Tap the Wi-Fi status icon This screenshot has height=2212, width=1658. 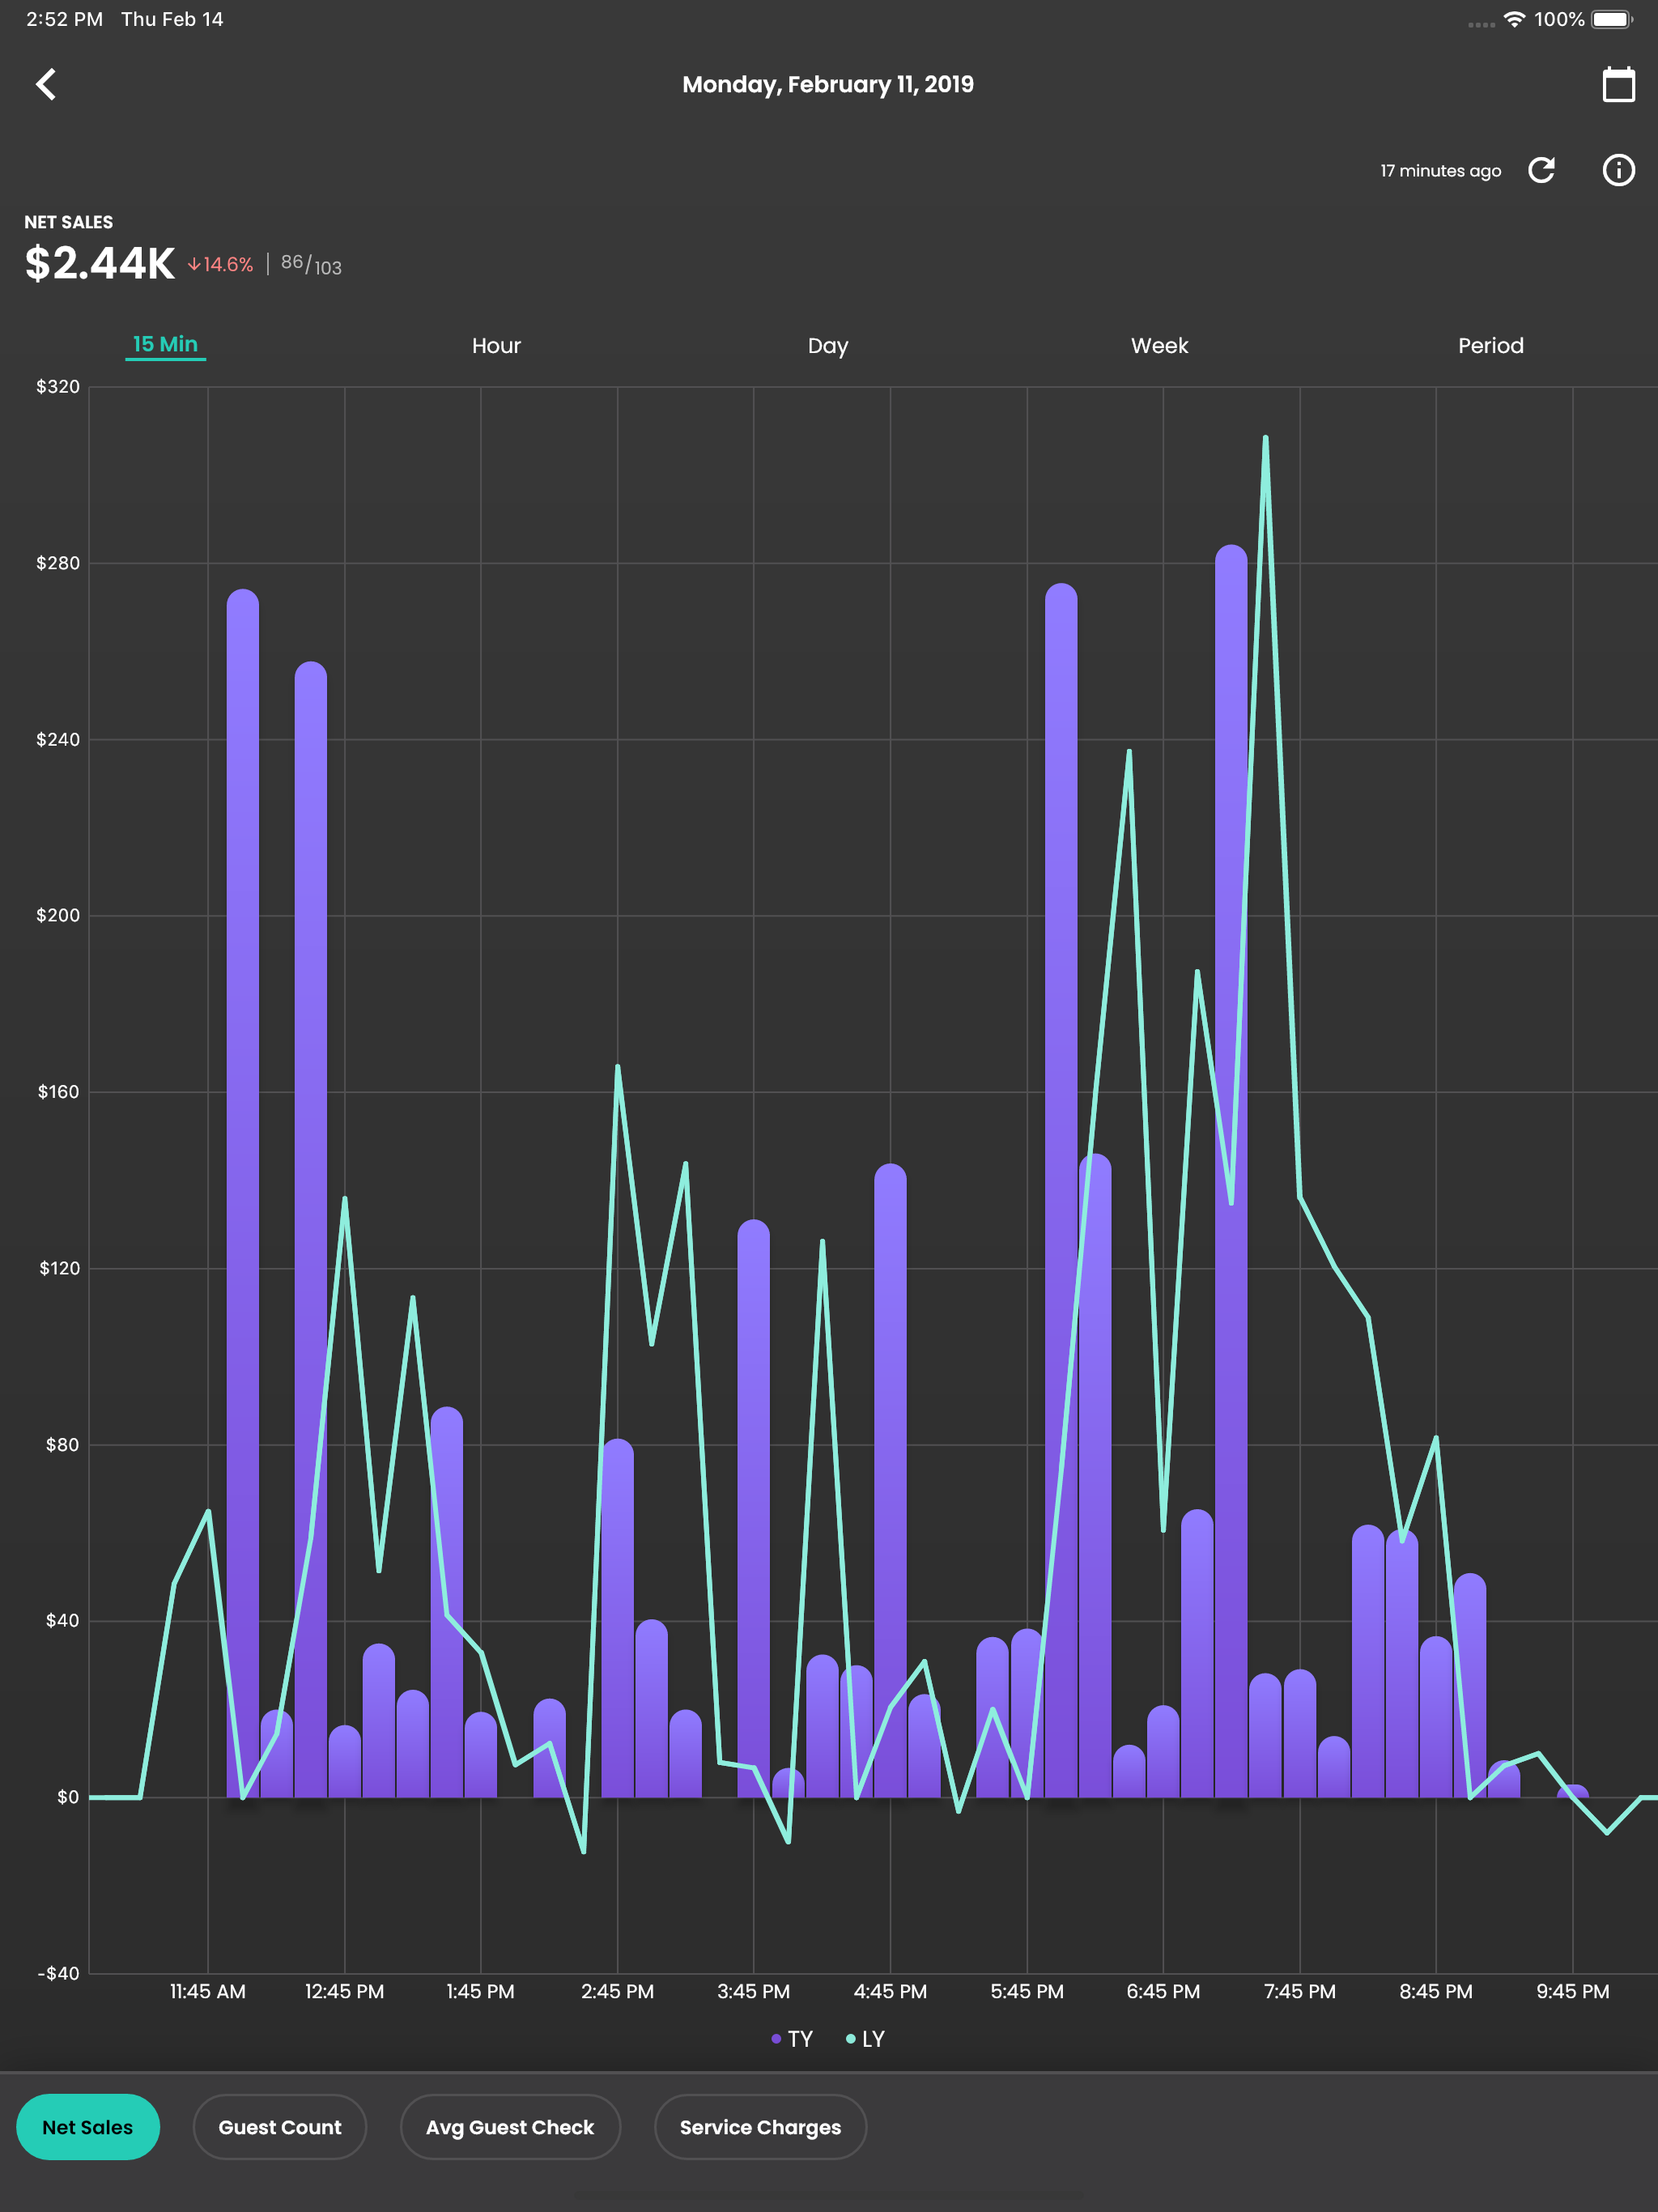(x=1514, y=19)
